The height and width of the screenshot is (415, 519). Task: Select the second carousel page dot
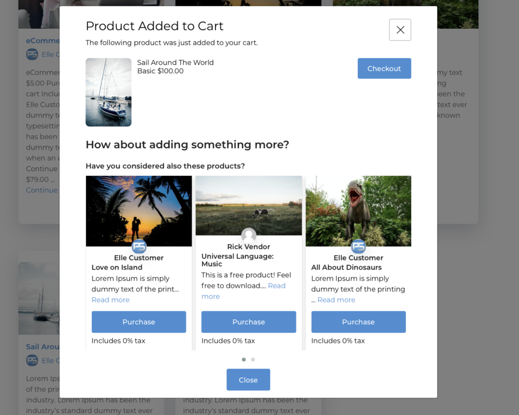pyautogui.click(x=253, y=360)
